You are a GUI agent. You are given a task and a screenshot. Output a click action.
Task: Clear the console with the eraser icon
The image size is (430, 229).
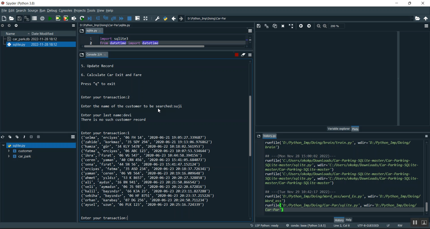[243, 55]
